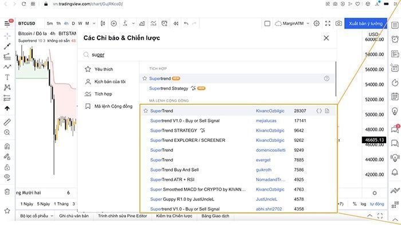View source code of SuperTrend 28307

click(319, 110)
